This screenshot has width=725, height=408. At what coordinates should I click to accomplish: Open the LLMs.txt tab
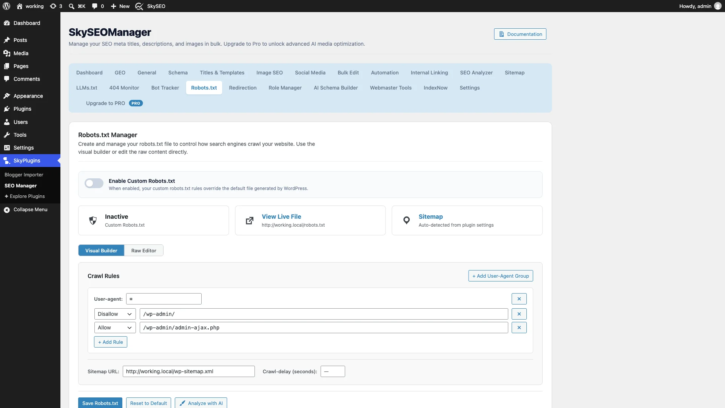tap(86, 88)
